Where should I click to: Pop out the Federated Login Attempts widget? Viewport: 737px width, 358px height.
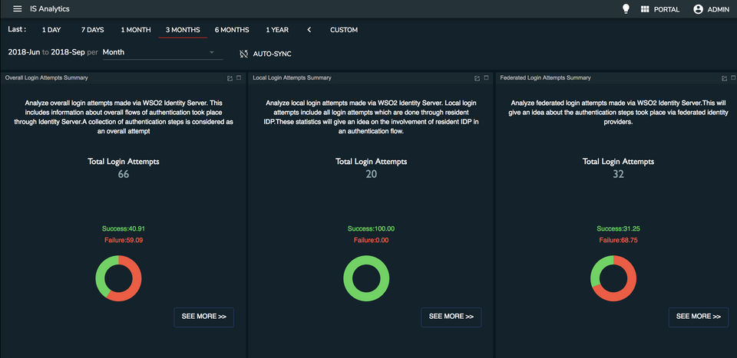(724, 78)
